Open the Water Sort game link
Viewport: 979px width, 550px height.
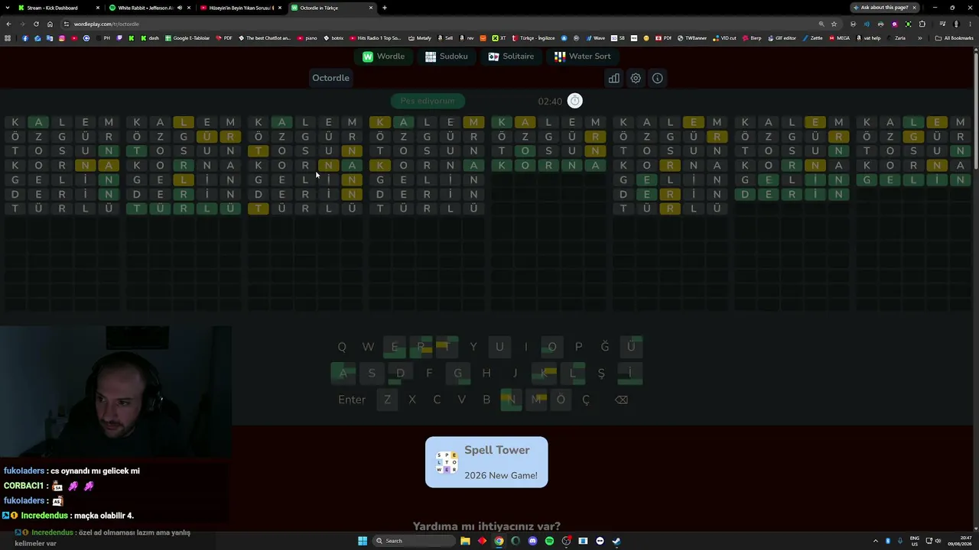tap(583, 56)
